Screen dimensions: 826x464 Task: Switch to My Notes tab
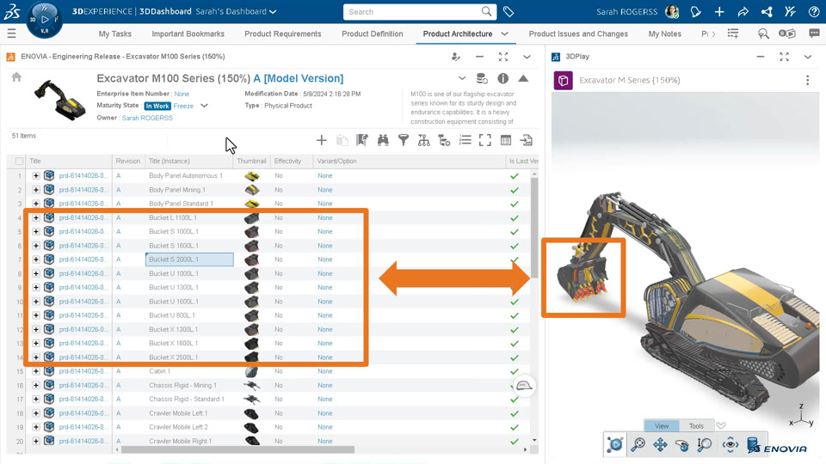(665, 34)
